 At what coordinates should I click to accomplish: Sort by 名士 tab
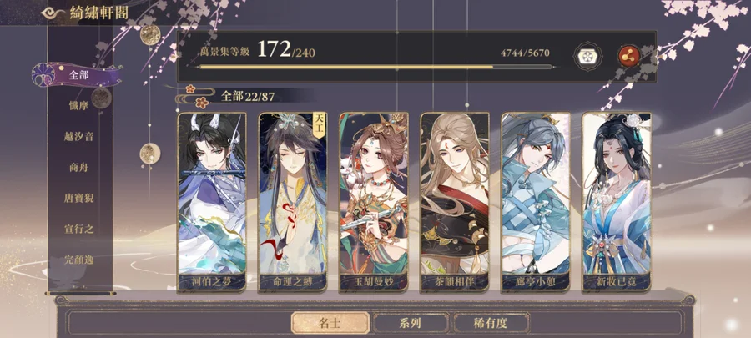pos(330,323)
